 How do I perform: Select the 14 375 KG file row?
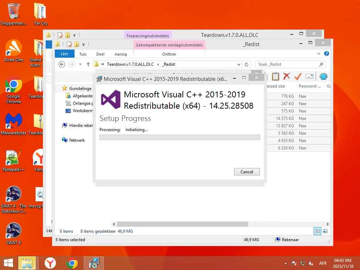[x=298, y=118]
